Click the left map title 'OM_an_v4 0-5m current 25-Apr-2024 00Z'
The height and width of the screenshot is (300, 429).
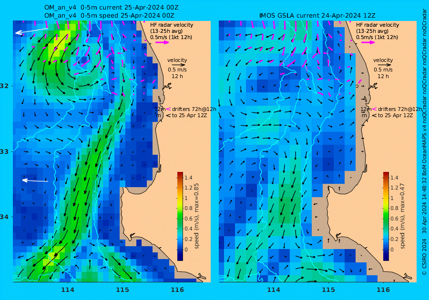(112, 8)
